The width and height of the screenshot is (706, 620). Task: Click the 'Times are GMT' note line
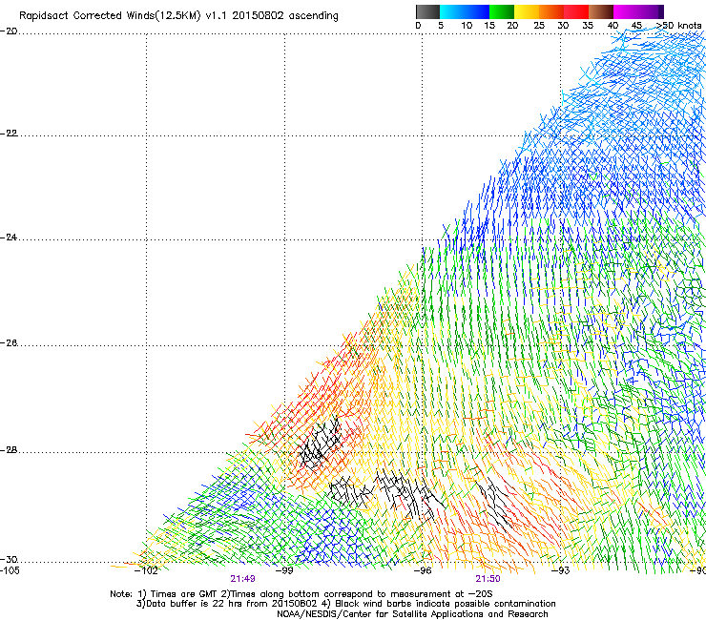click(x=301, y=594)
